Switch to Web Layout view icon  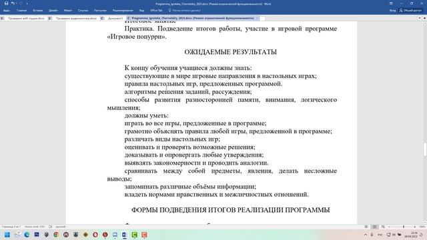point(383,227)
